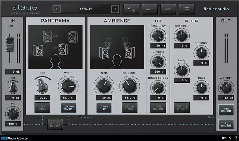Click the brilliance 0 % value field
Screen dimensions: 239x141
182,46
